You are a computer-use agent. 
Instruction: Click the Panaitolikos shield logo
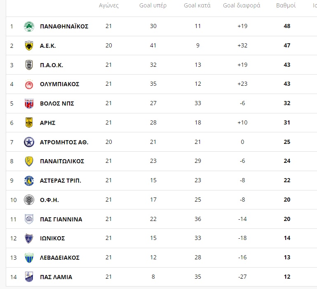(x=29, y=161)
